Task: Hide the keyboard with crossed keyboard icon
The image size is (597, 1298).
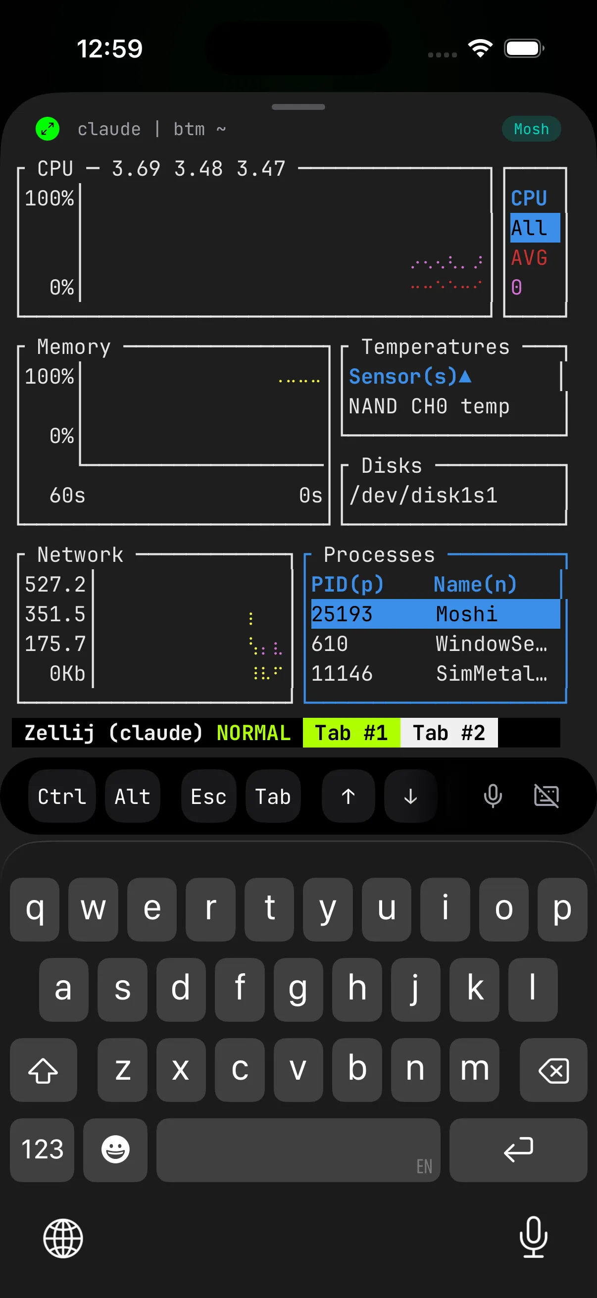Action: tap(547, 796)
